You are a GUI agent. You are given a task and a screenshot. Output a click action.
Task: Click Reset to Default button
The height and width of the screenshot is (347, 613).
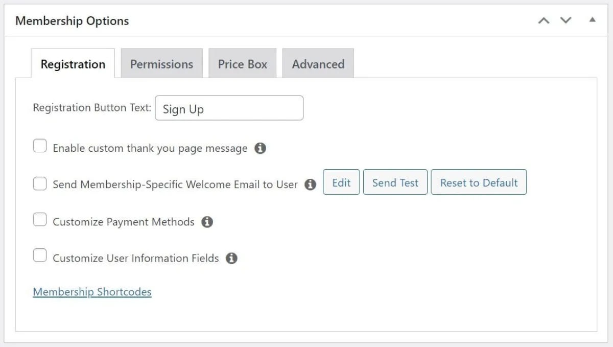(x=479, y=182)
